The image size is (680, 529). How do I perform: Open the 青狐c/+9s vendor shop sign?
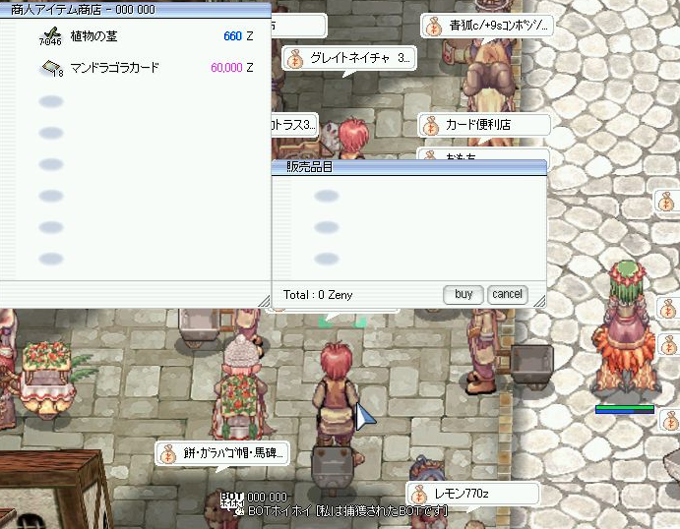(486, 26)
